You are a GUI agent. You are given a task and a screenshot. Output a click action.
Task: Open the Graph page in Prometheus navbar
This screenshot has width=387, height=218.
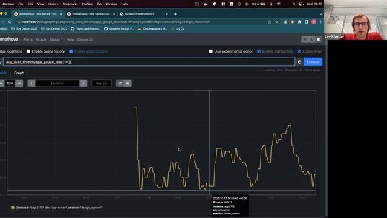pos(41,39)
